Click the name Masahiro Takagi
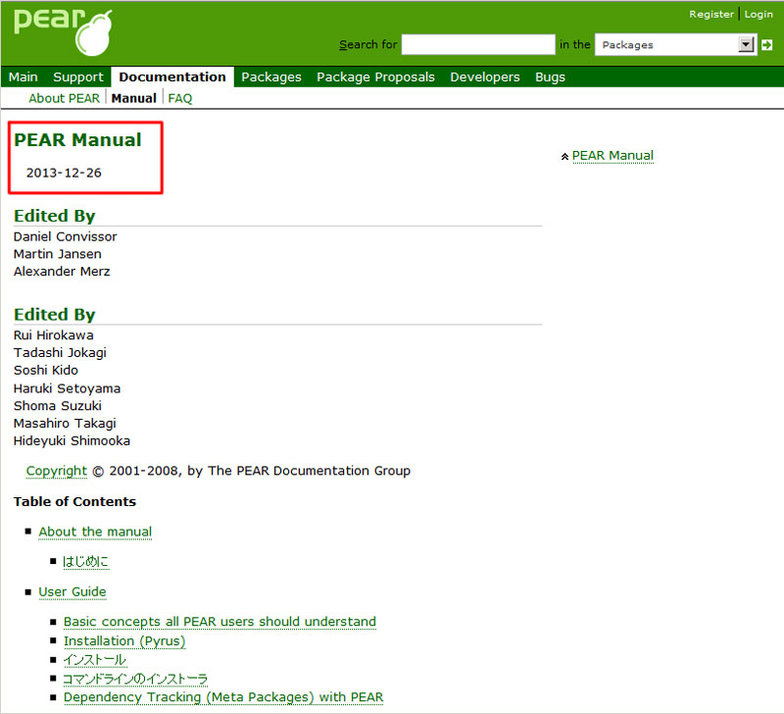784x714 pixels. click(x=65, y=424)
